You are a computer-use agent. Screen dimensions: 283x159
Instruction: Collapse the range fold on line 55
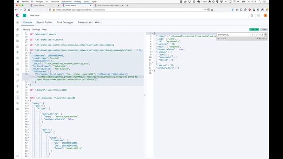click(28, 138)
